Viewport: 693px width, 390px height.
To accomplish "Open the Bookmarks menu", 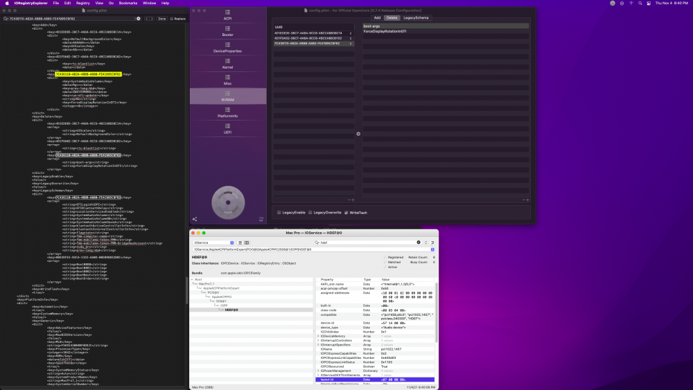I will coord(128,3).
